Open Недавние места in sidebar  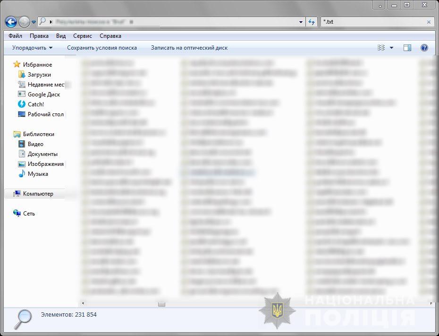pyautogui.click(x=46, y=84)
